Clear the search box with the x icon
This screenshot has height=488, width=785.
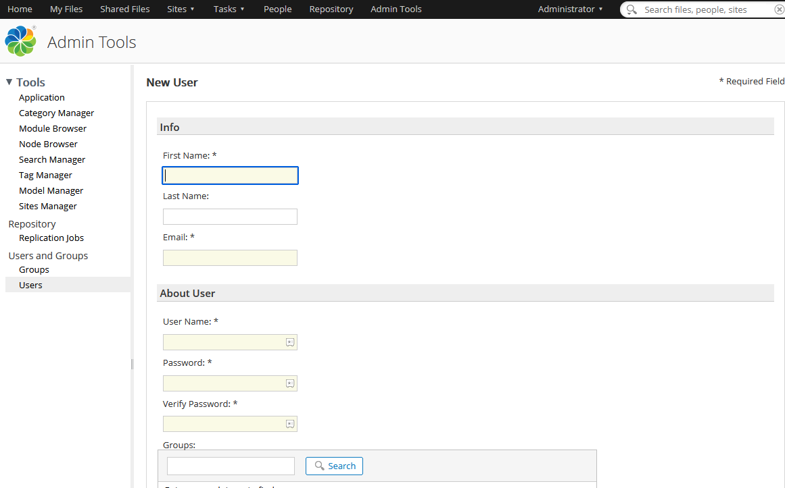[779, 9]
